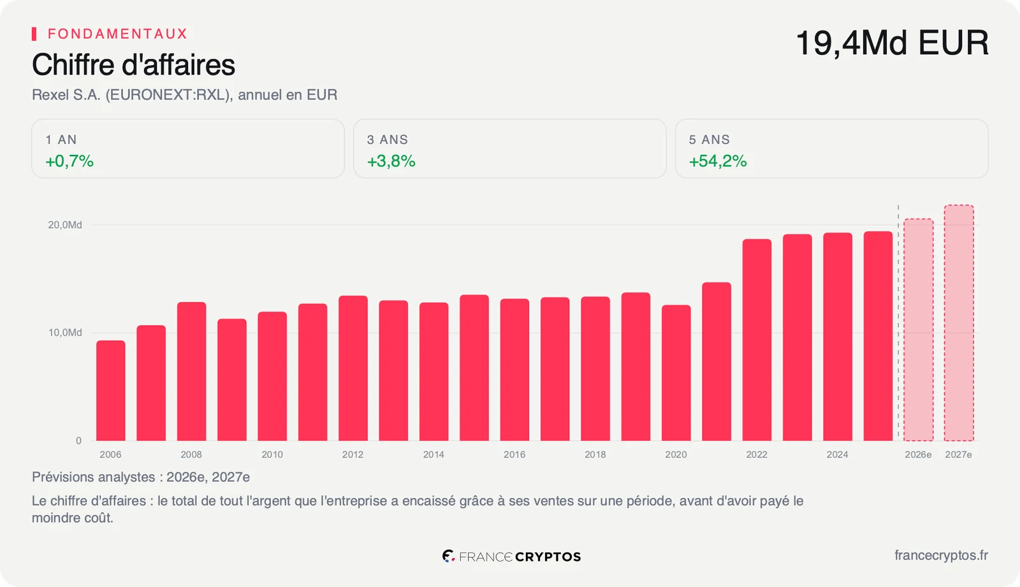
Task: Click the 2026e forecast dashed bar
Action: tap(919, 330)
